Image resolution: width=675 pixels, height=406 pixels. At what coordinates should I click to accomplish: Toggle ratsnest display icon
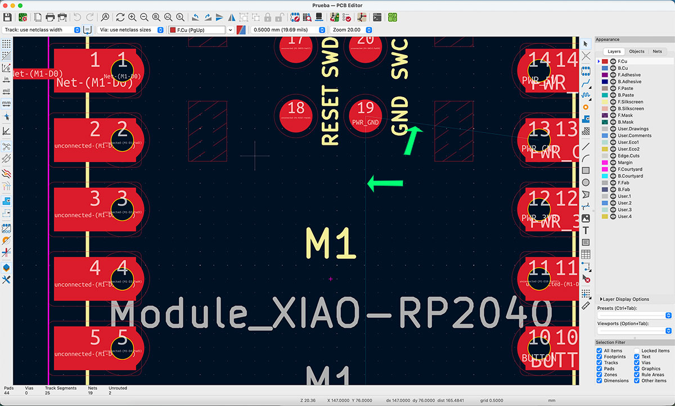[6, 147]
